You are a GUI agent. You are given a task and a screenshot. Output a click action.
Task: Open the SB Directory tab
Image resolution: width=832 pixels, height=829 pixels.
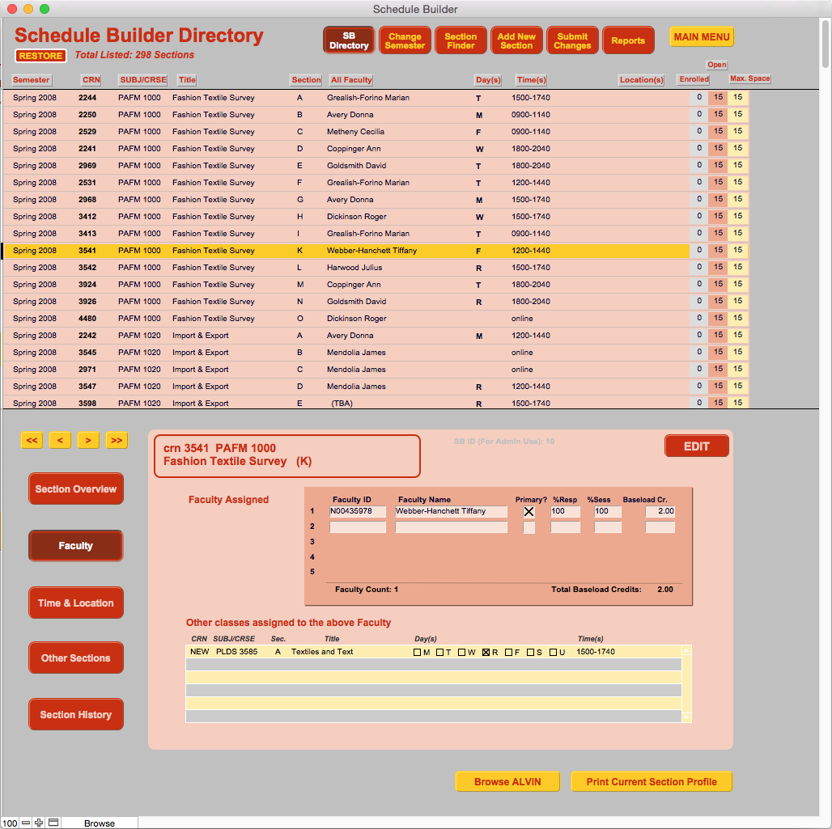tap(349, 40)
